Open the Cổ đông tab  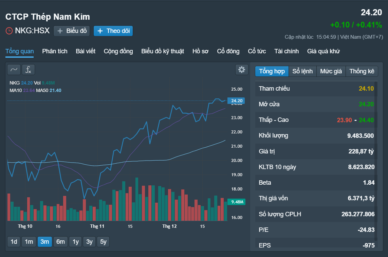[x=228, y=51]
